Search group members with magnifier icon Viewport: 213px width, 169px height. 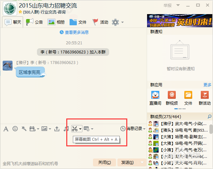pos(209,116)
